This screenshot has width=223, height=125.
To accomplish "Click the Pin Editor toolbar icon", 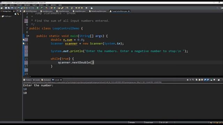I will 92,8.
